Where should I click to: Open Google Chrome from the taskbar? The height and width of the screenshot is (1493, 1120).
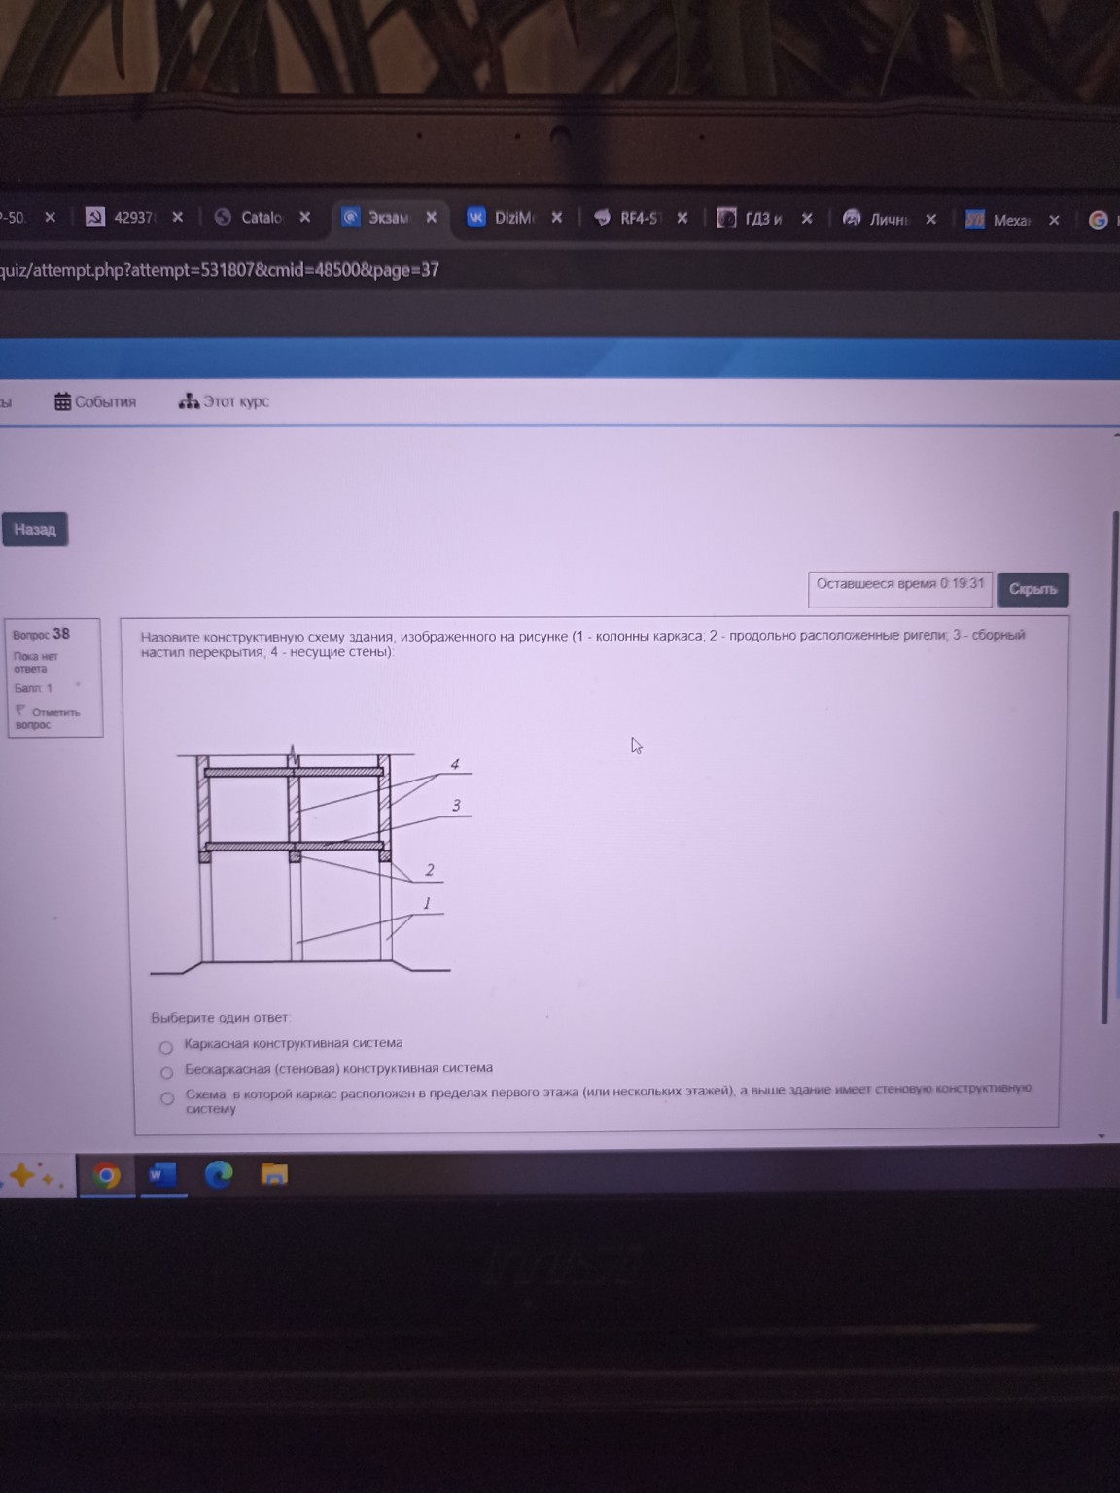pyautogui.click(x=106, y=1176)
